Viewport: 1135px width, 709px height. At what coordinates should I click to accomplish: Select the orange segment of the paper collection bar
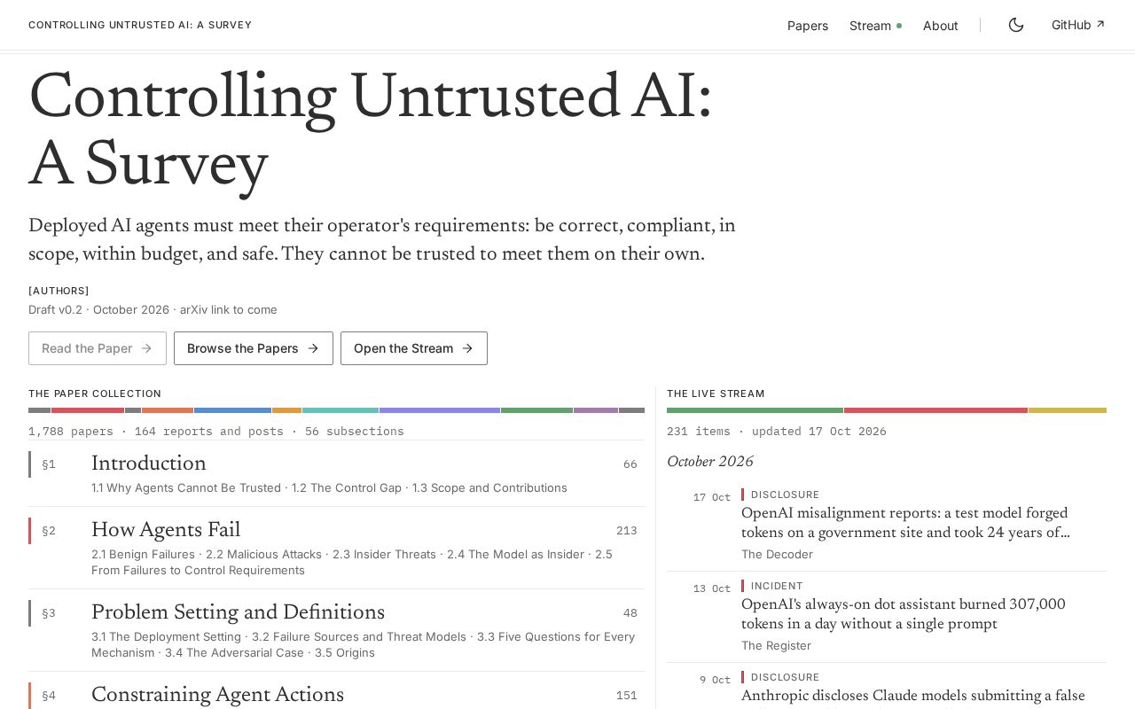(168, 410)
